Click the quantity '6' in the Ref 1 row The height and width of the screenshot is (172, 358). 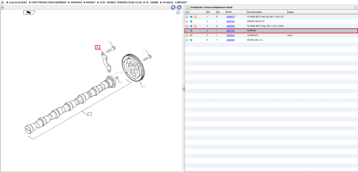click(x=217, y=17)
